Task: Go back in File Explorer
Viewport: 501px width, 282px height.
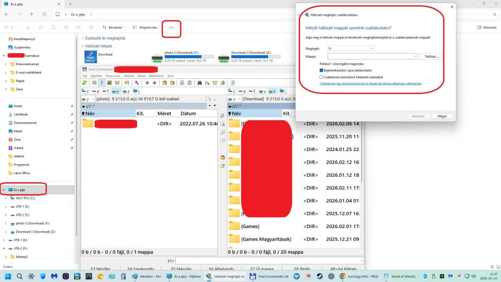Action: pyautogui.click(x=7, y=14)
